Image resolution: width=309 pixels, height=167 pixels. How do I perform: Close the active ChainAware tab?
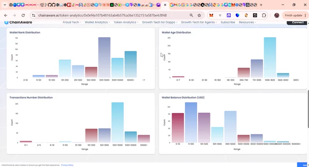click(165, 5)
